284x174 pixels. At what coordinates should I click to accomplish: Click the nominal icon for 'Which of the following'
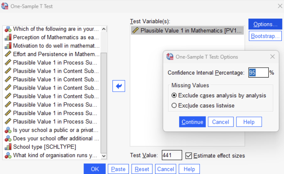[x=8, y=29]
